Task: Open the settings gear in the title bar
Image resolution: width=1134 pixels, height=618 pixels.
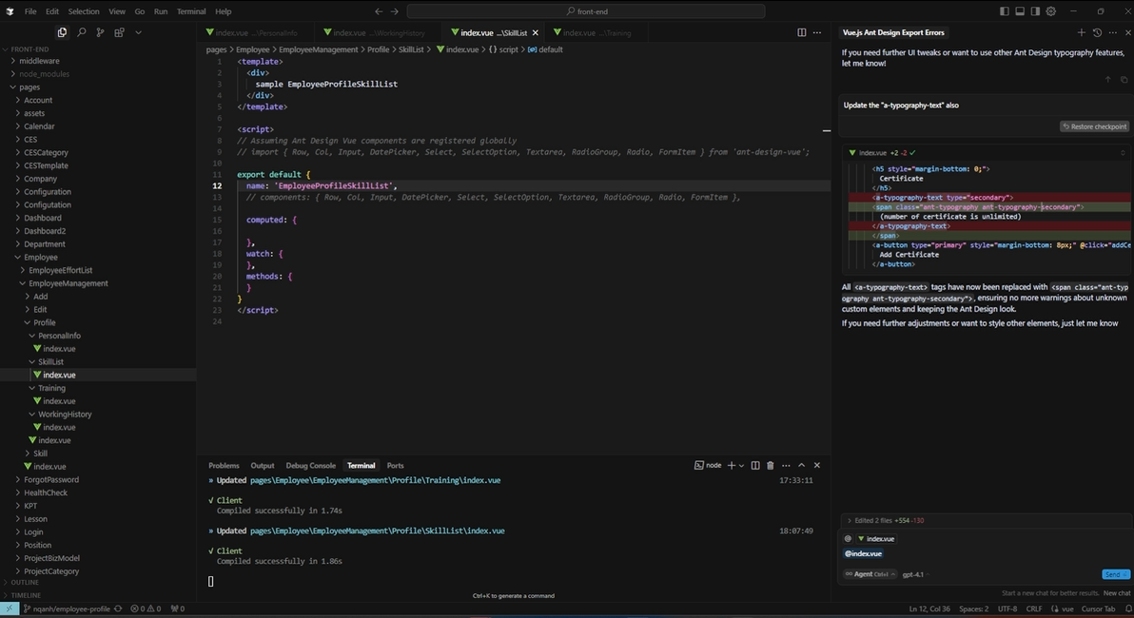Action: [x=1051, y=11]
